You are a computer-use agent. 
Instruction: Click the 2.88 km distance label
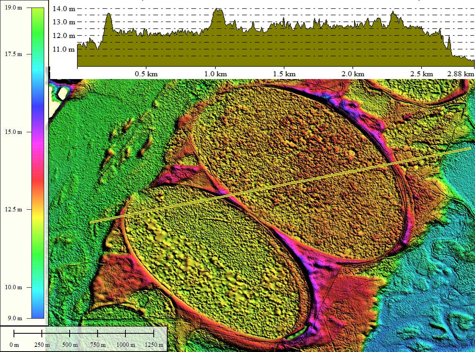460,74
